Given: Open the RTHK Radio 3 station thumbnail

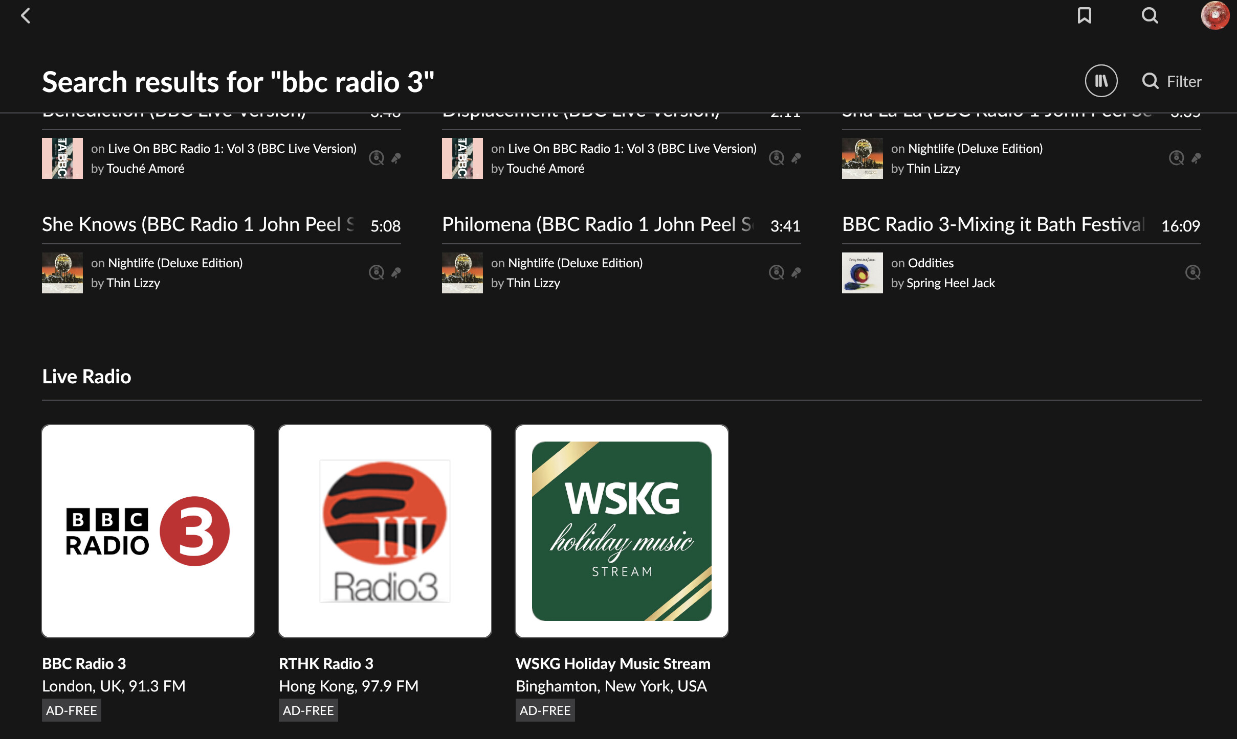Looking at the screenshot, I should (385, 531).
